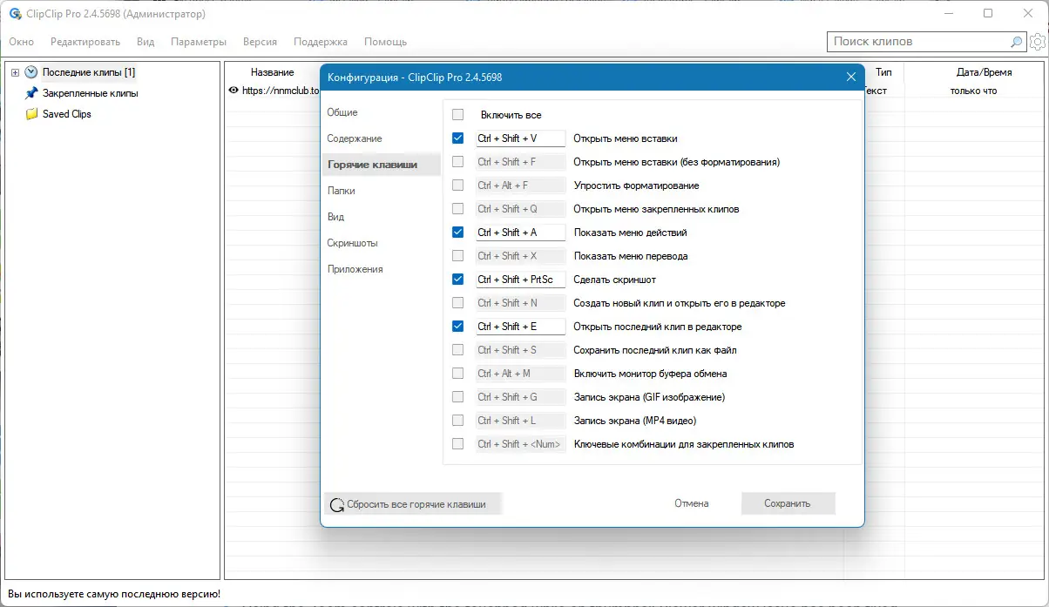Click the yellow folder icon of Saved Clips
1049x607 pixels.
click(31, 114)
